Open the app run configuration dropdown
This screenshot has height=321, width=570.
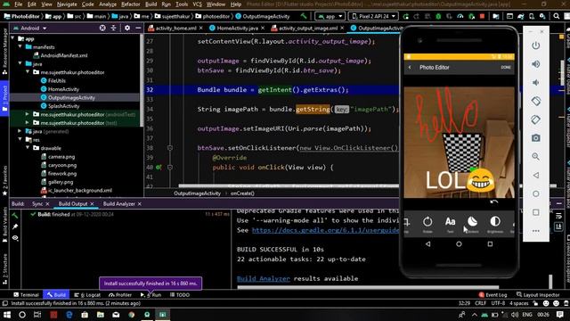pos(330,16)
